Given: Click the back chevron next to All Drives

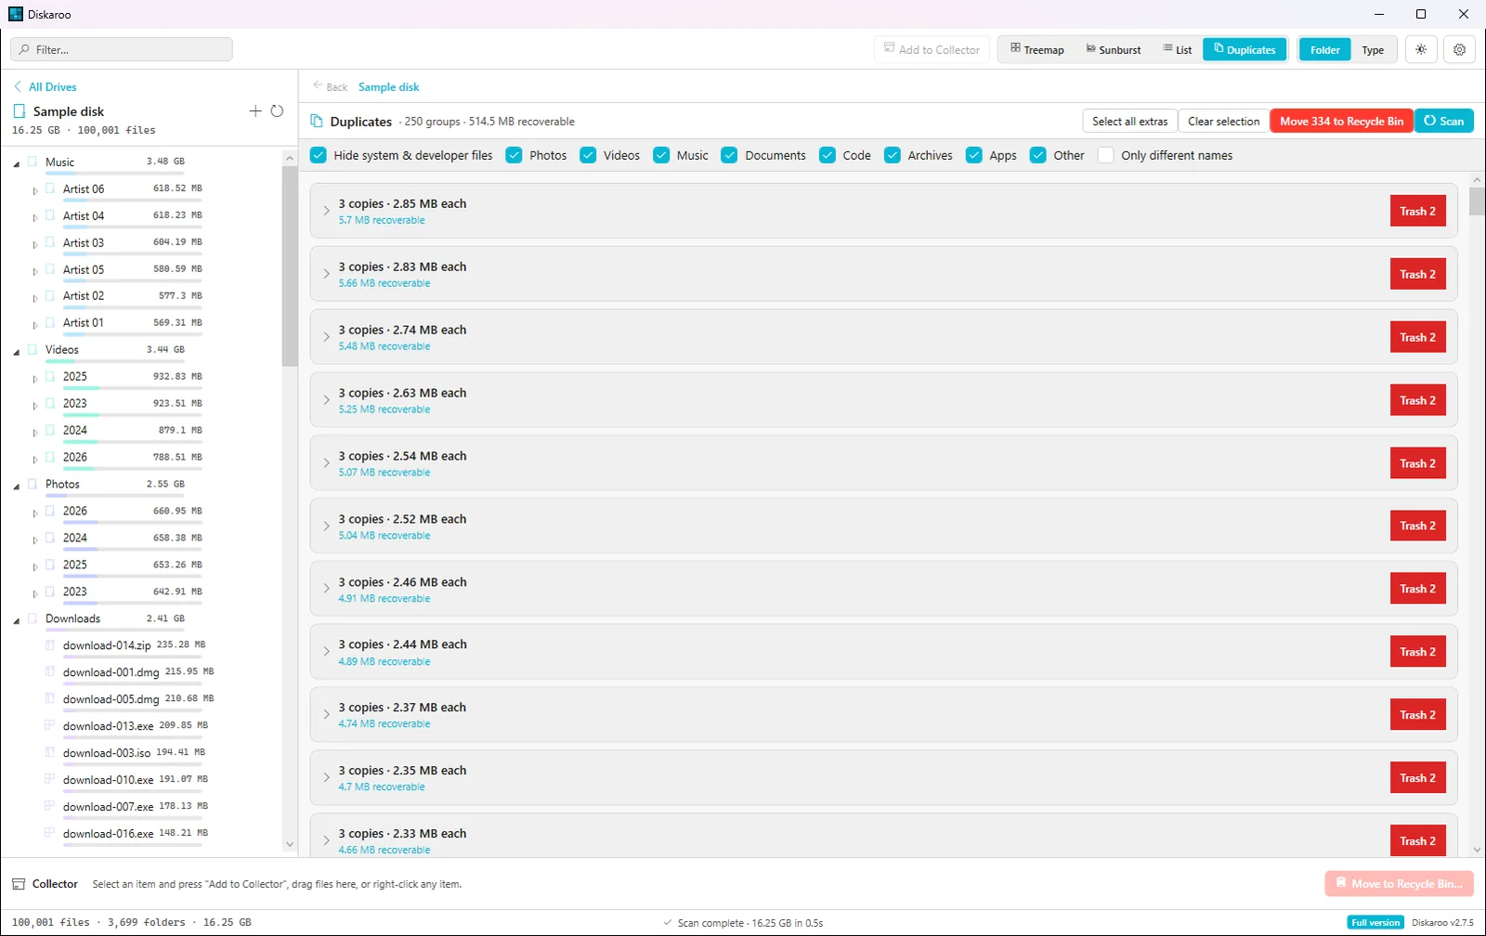Looking at the screenshot, I should click(x=18, y=86).
